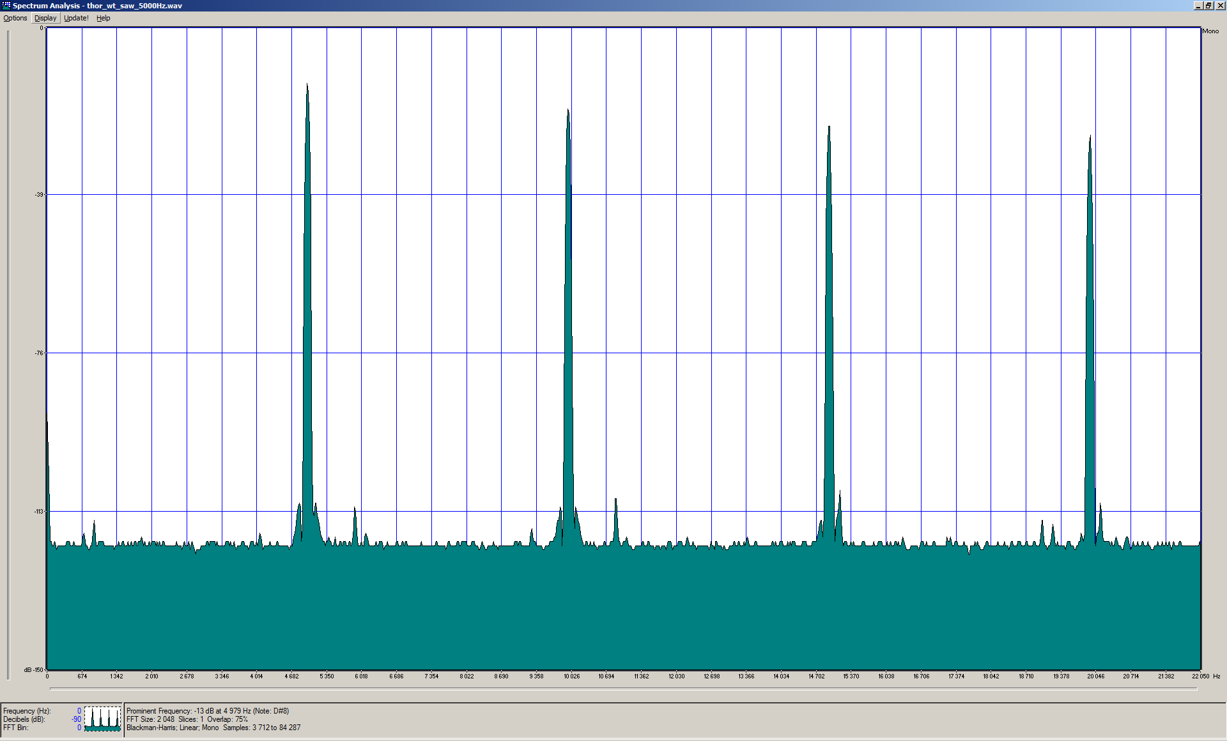Click the horizontal scrollbar below frequency axis
This screenshot has width=1227, height=741.
[x=623, y=689]
